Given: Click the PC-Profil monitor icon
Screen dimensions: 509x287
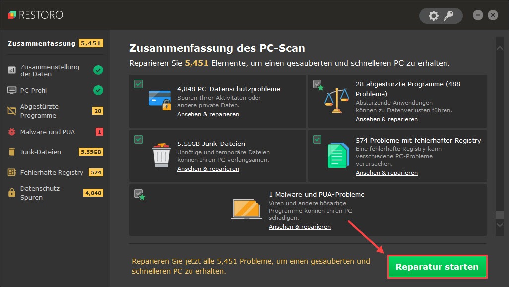Looking at the screenshot, I should 12,90.
